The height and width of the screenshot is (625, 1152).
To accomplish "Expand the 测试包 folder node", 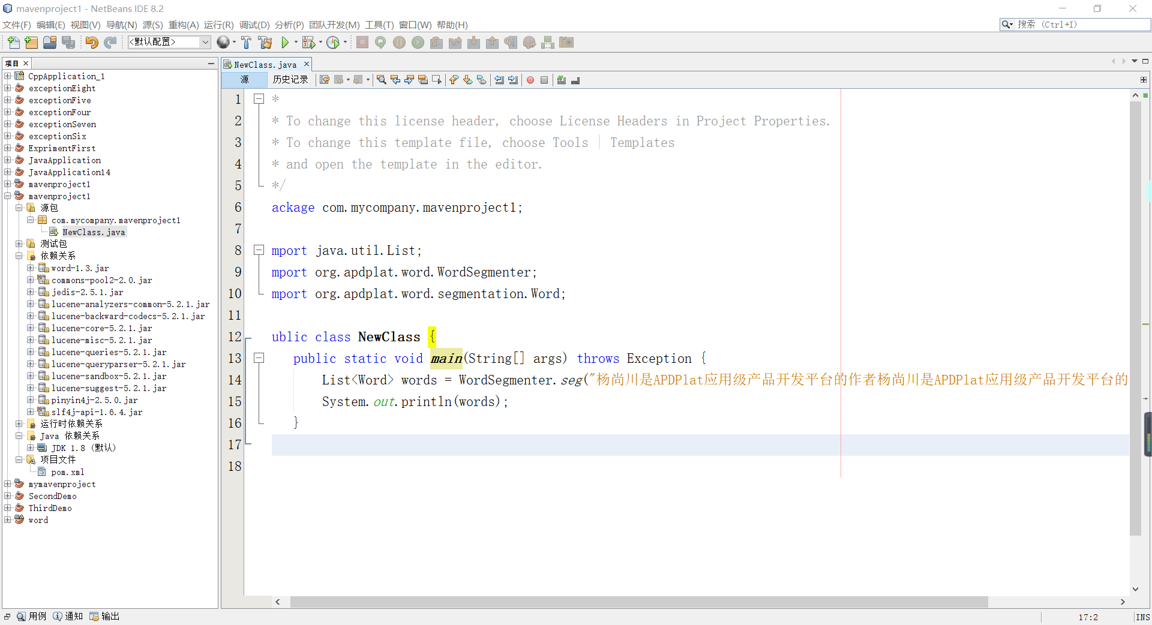I will (x=19, y=244).
